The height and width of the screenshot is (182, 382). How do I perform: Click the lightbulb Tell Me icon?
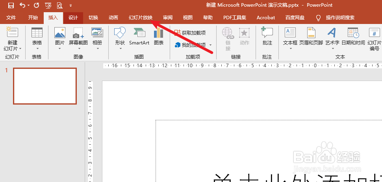[318, 18]
